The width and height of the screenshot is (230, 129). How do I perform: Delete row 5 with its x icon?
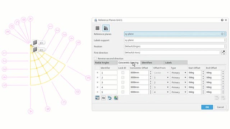[x=97, y=92]
